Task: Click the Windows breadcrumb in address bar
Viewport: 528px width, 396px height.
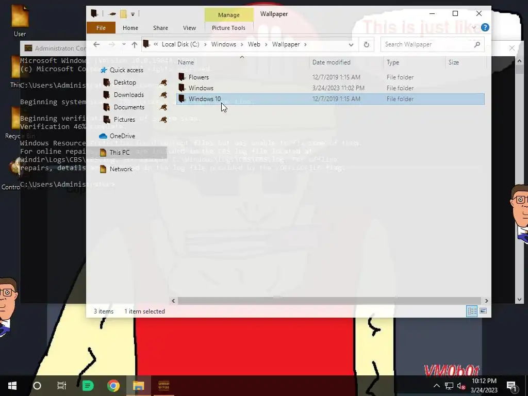Action: click(x=224, y=44)
